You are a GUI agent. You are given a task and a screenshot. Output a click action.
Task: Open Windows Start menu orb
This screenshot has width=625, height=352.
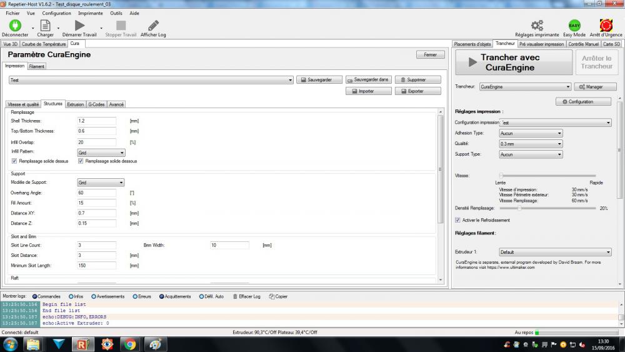tap(11, 344)
